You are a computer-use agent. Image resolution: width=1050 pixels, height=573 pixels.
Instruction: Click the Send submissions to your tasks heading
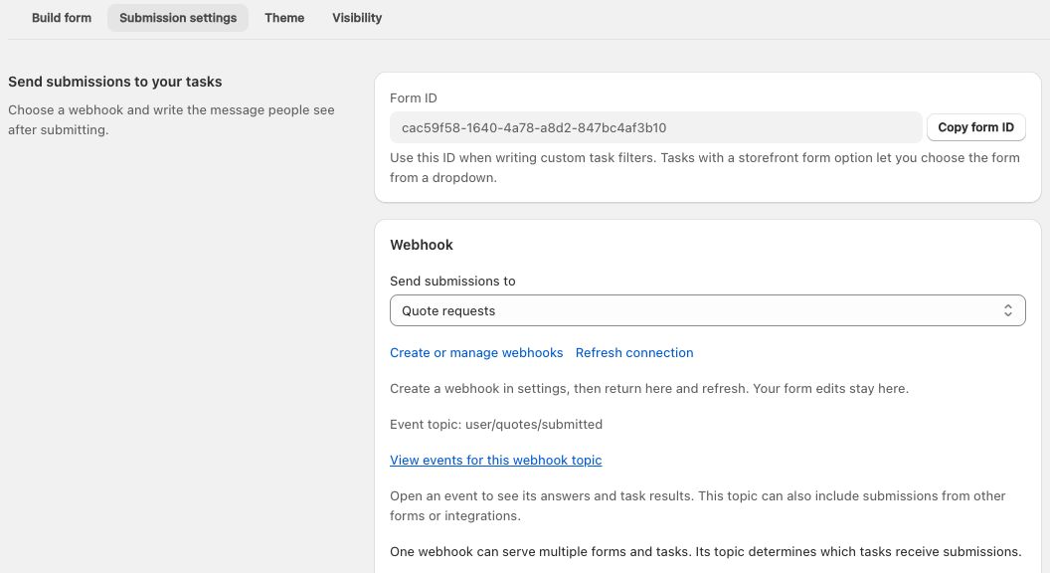115,82
